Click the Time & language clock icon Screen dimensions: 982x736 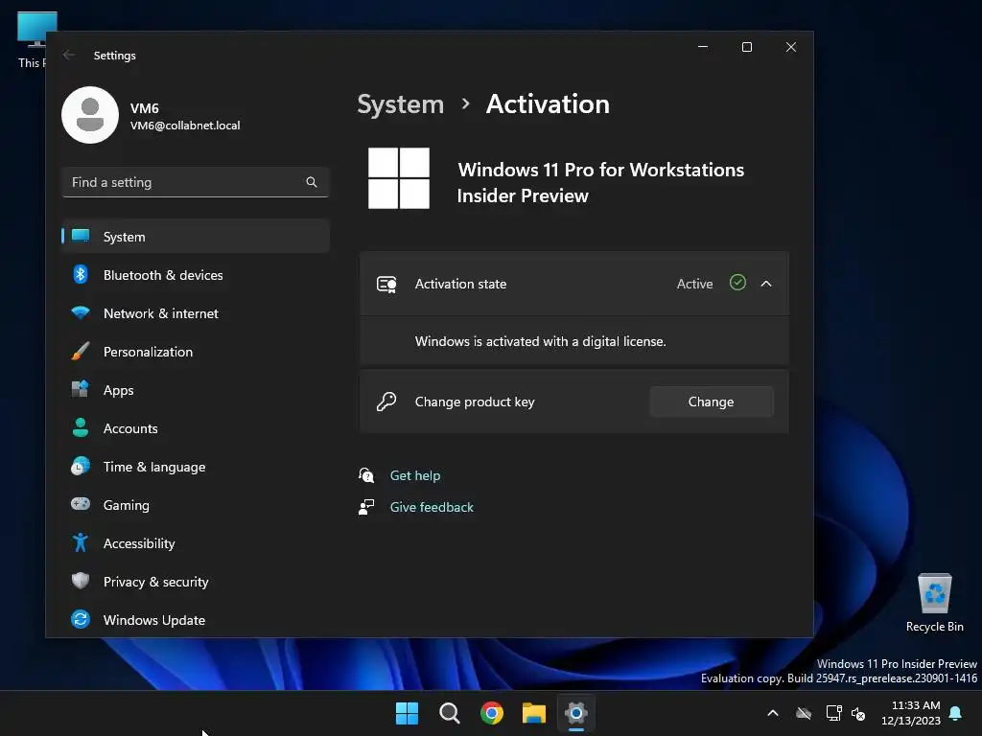[81, 467]
